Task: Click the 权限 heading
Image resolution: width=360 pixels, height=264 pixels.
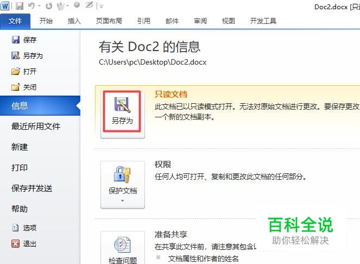Action: click(163, 164)
